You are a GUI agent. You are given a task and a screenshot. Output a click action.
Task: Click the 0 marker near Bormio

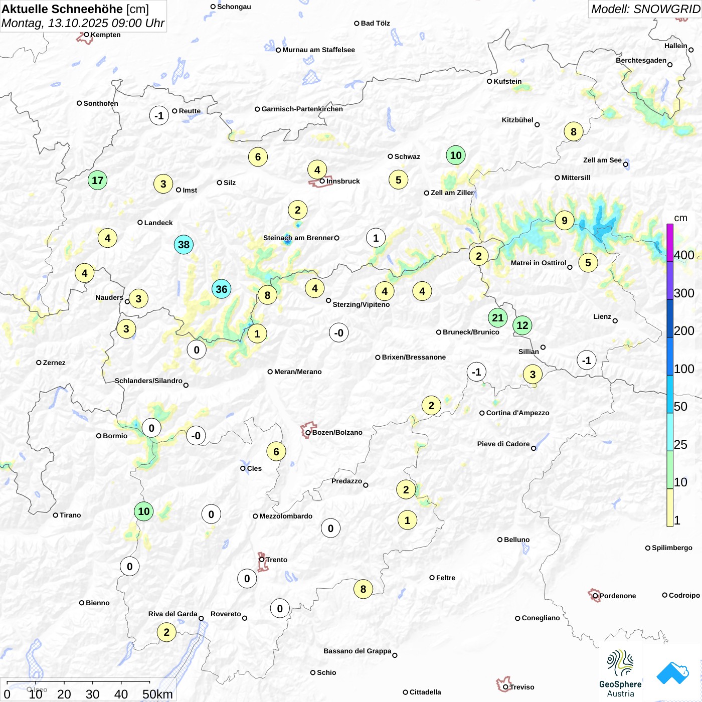(151, 428)
